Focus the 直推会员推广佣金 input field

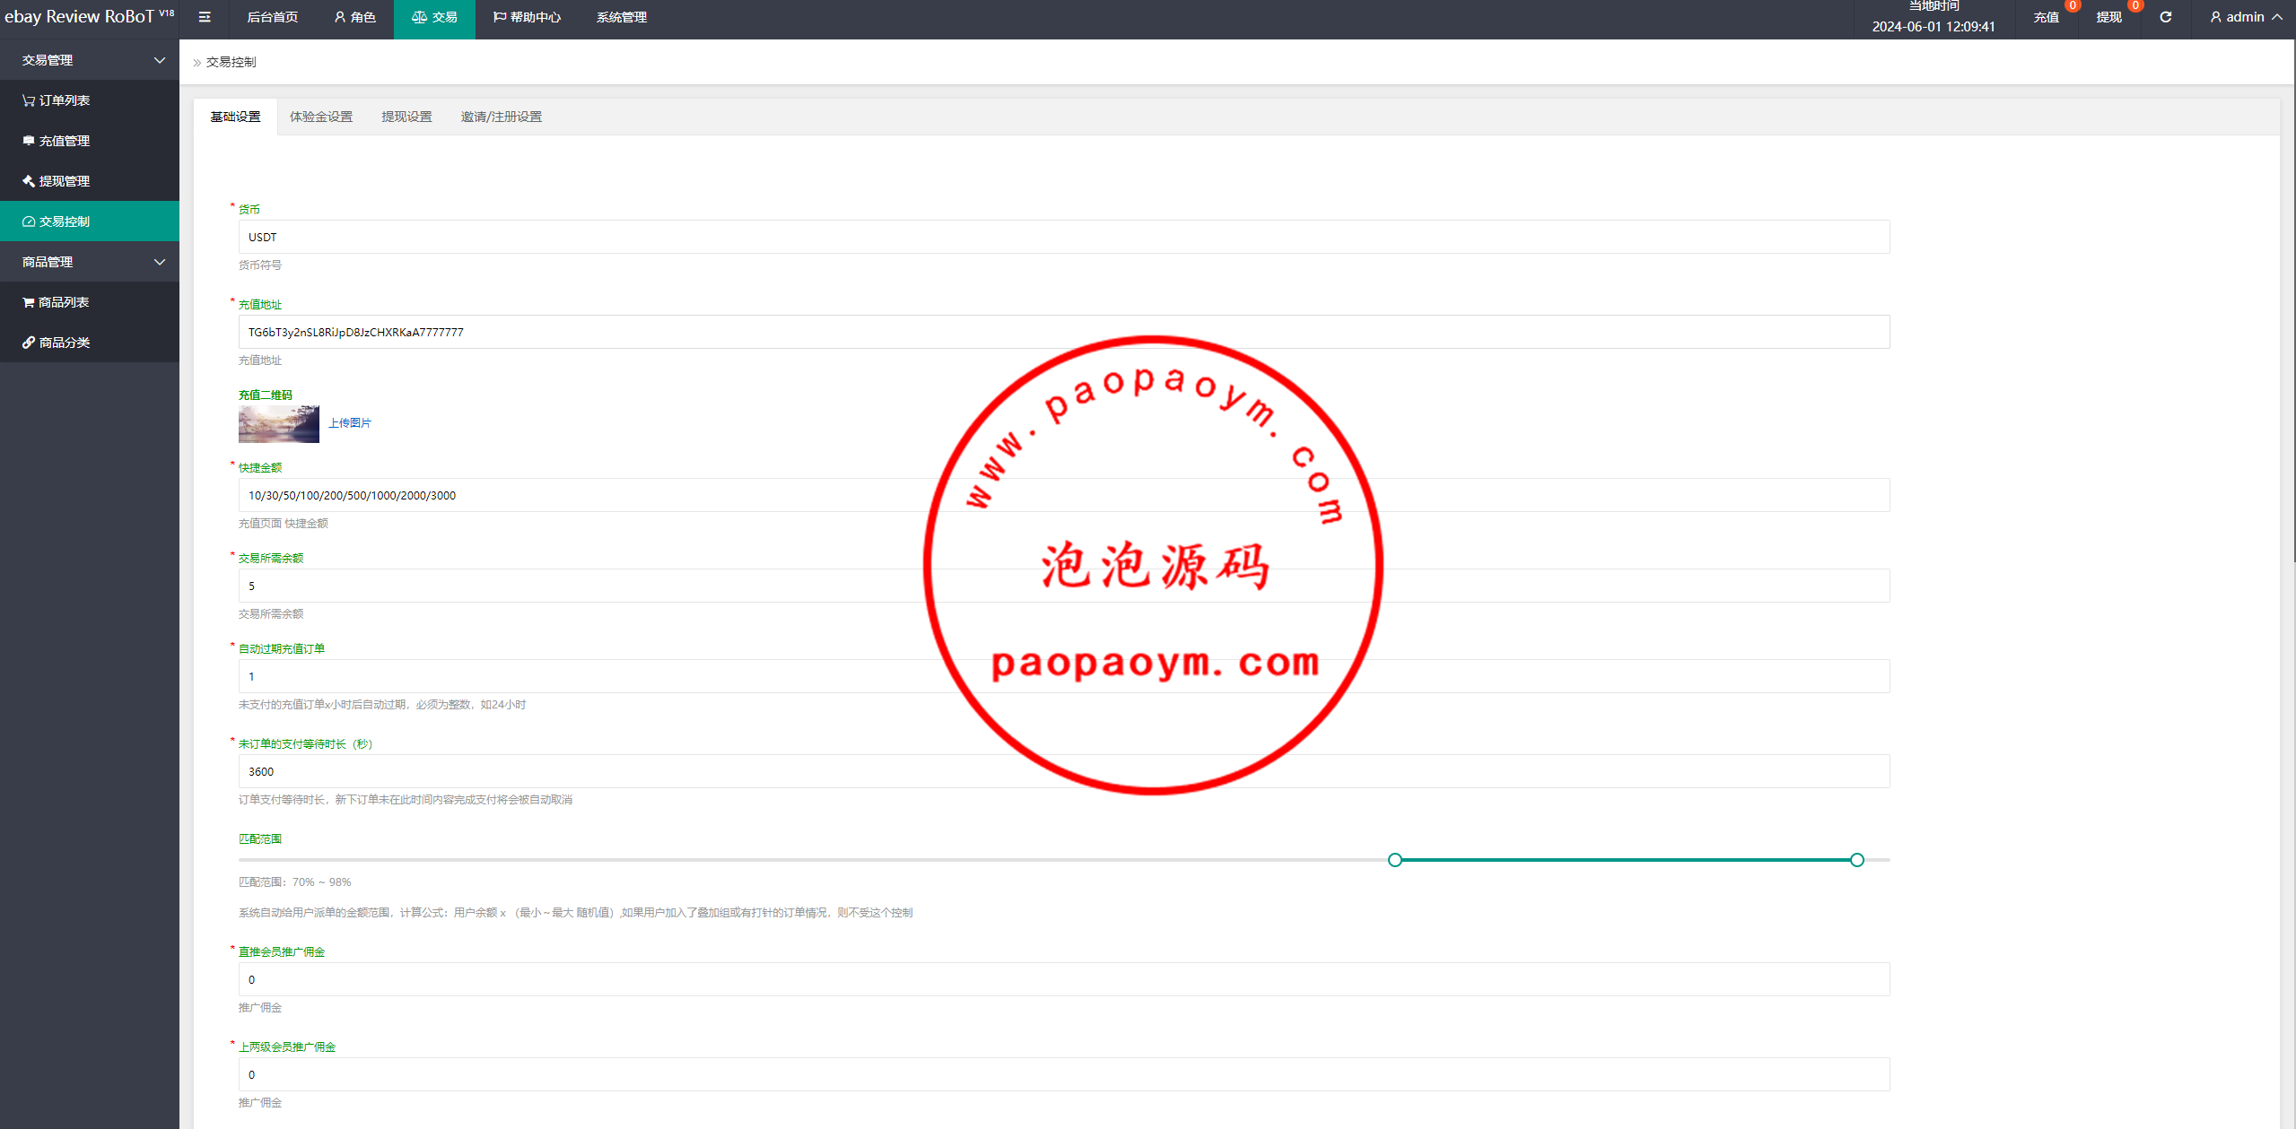pyautogui.click(x=1064, y=979)
